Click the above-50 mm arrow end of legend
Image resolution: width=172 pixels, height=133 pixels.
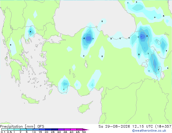pyautogui.click(x=86, y=129)
